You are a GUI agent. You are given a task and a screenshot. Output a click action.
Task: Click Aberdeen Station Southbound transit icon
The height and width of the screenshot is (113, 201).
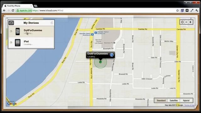(x=92, y=34)
